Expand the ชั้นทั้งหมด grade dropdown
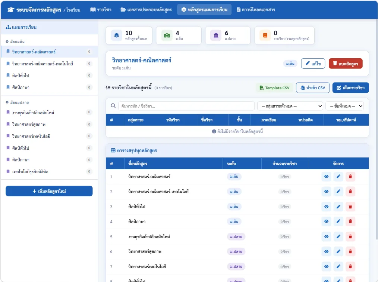 point(345,106)
